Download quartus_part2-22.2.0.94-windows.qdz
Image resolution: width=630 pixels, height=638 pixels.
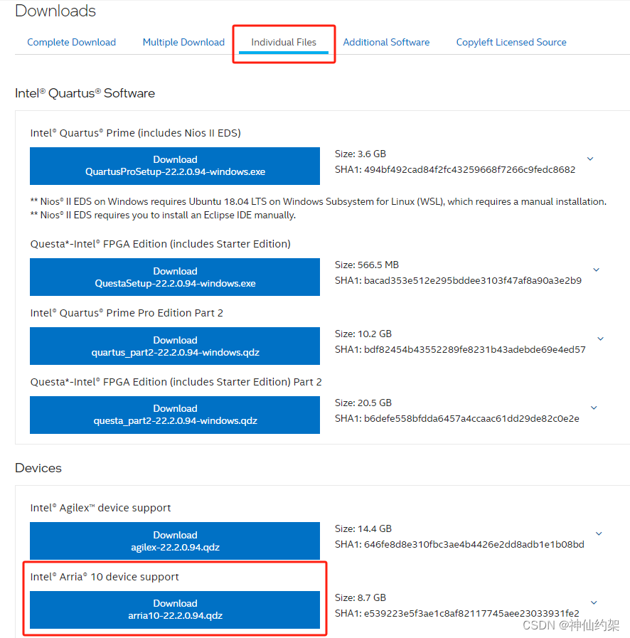(175, 346)
